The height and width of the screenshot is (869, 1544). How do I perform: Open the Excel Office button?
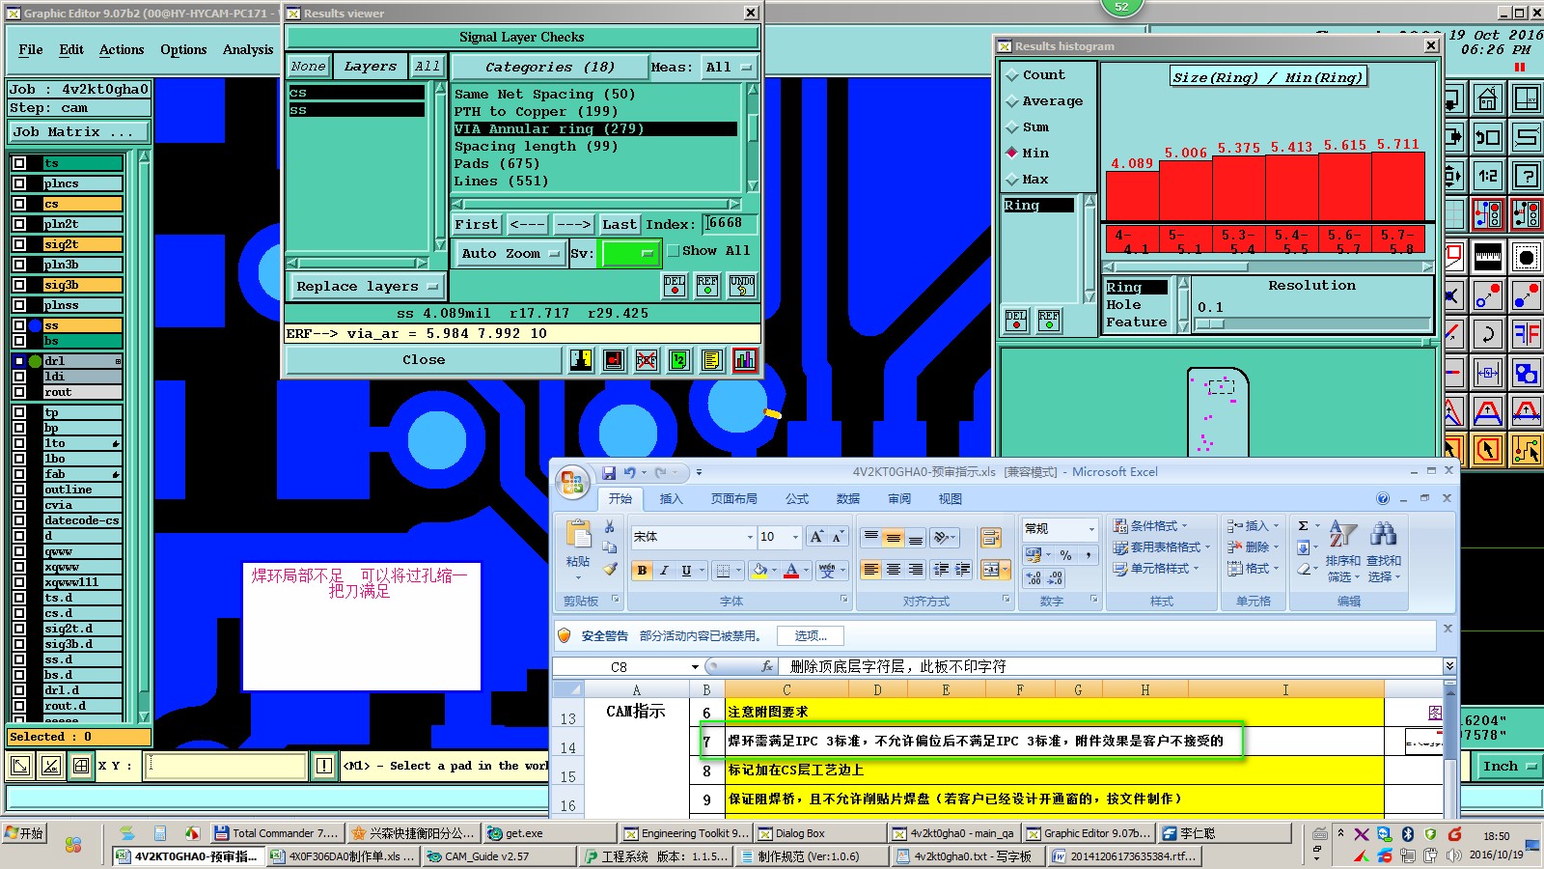click(x=572, y=482)
